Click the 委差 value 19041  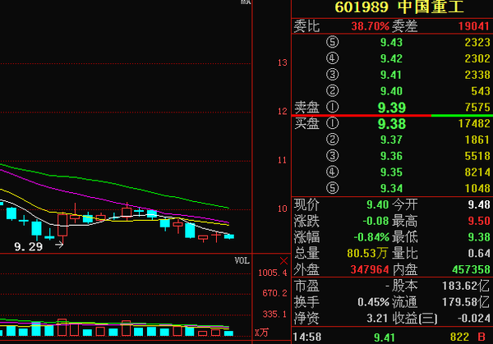474,26
